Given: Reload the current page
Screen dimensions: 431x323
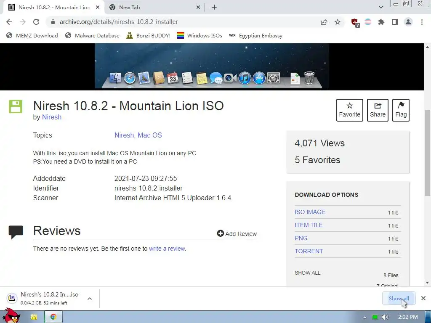Looking at the screenshot, I should tap(36, 22).
